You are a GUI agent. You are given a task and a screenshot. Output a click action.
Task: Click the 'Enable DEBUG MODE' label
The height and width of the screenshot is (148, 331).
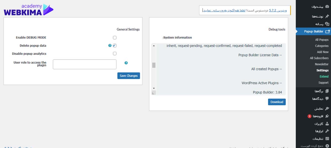[31, 37]
